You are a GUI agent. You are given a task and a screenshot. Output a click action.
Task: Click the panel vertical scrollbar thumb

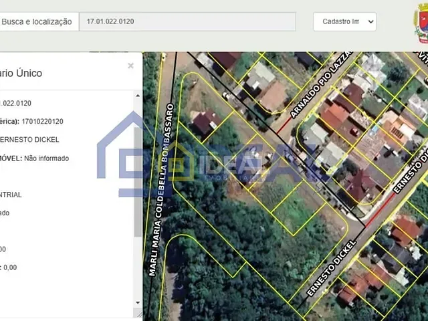[138, 181]
